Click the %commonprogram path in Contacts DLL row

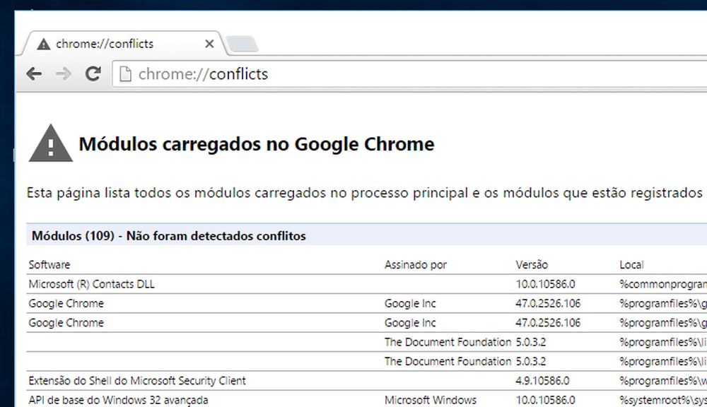[x=663, y=284]
